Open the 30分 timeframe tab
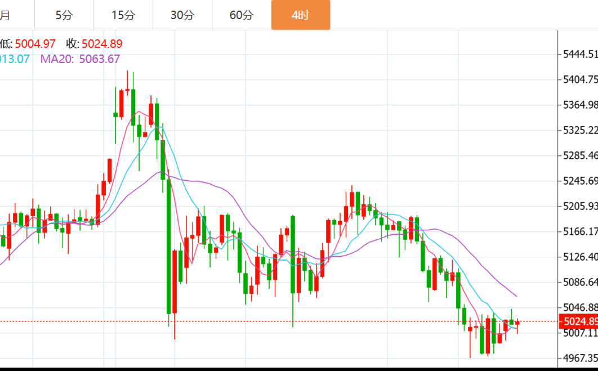 click(x=182, y=15)
